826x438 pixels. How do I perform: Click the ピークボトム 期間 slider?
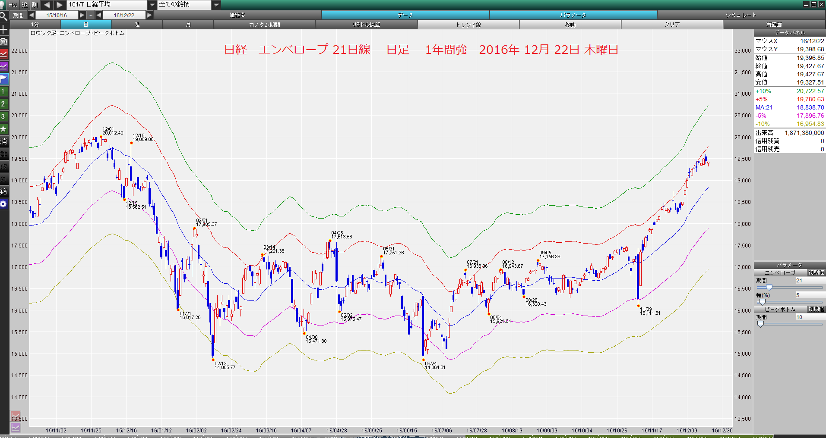[790, 324]
